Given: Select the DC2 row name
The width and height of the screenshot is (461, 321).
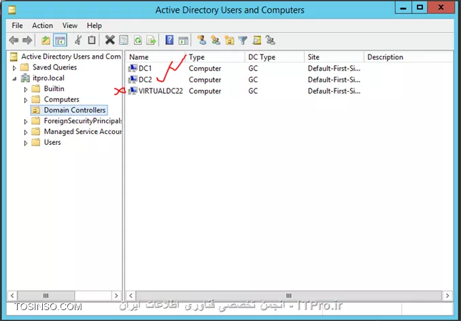Looking at the screenshot, I should (146, 80).
